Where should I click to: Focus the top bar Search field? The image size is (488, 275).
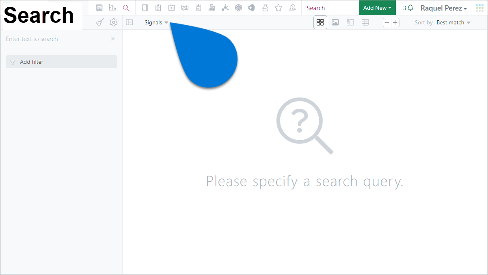330,8
